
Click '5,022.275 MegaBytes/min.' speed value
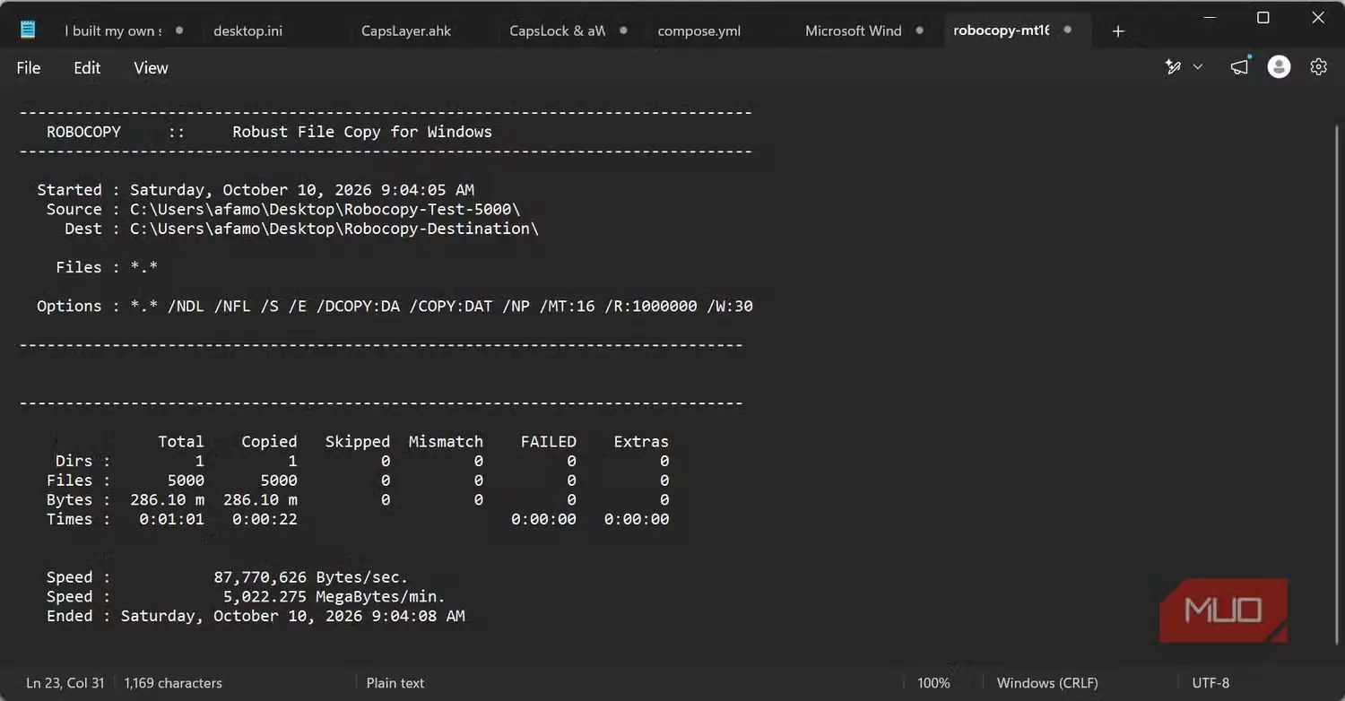pos(334,597)
